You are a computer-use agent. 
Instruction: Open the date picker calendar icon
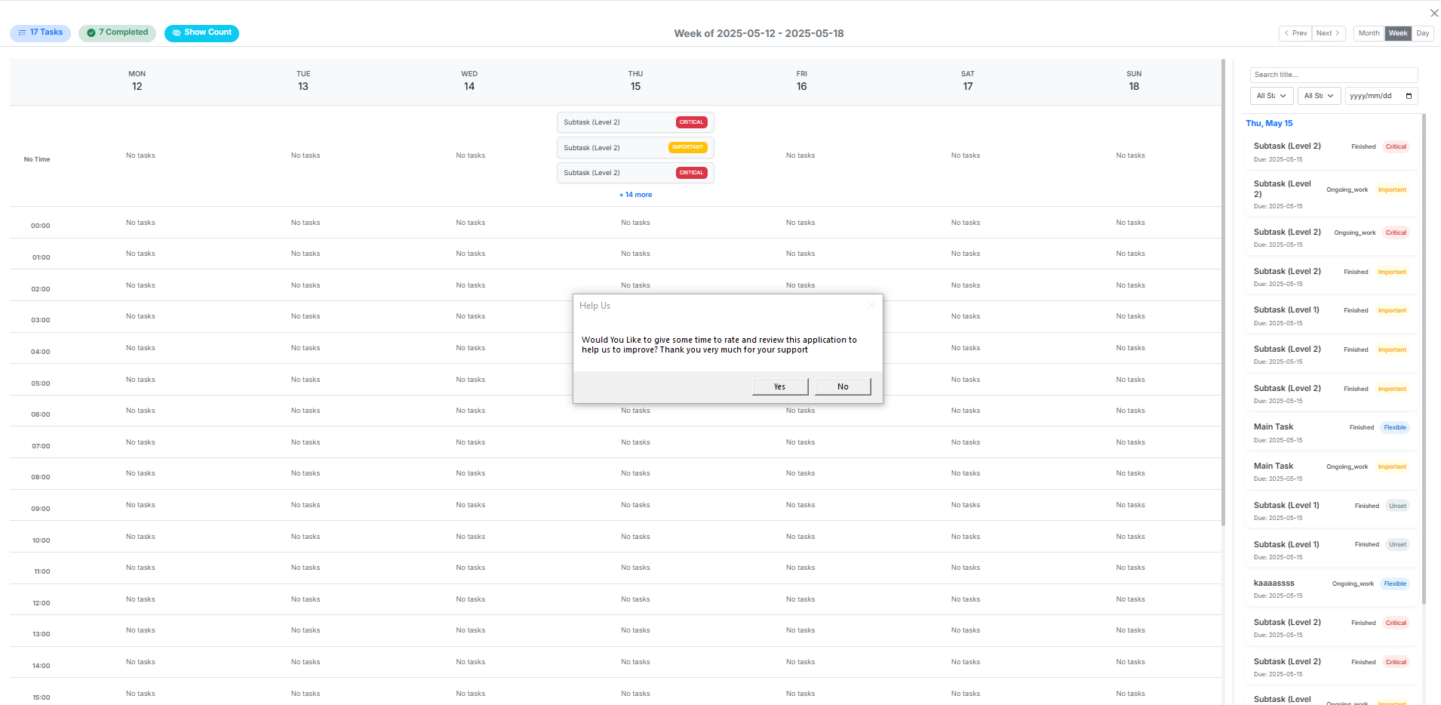[x=1409, y=96]
